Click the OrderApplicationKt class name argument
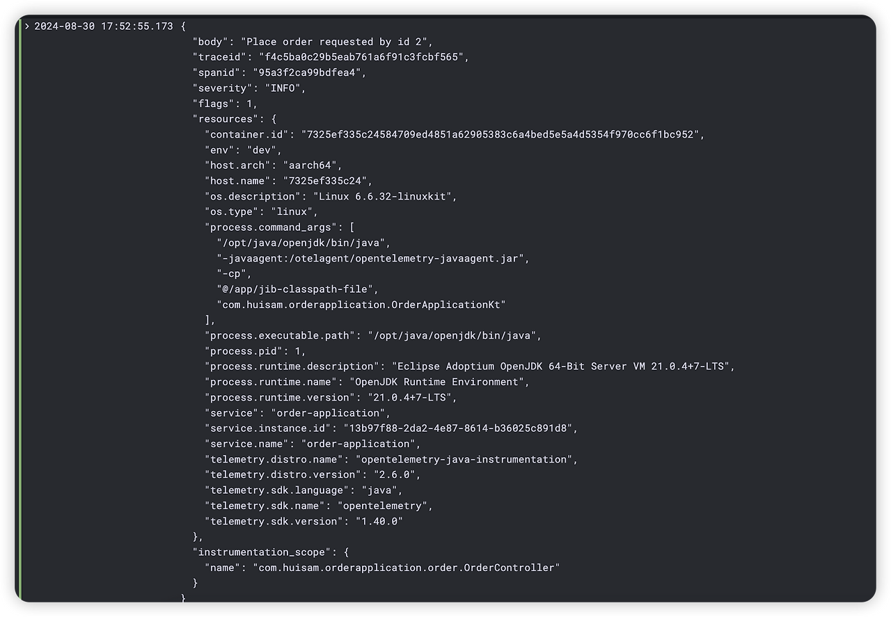Screen dimensions: 891x617 click(x=361, y=305)
